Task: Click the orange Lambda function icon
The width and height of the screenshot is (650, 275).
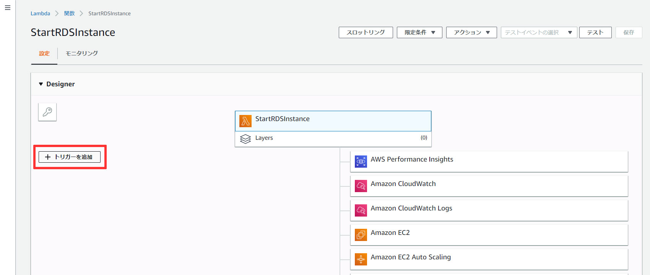Action: point(245,121)
